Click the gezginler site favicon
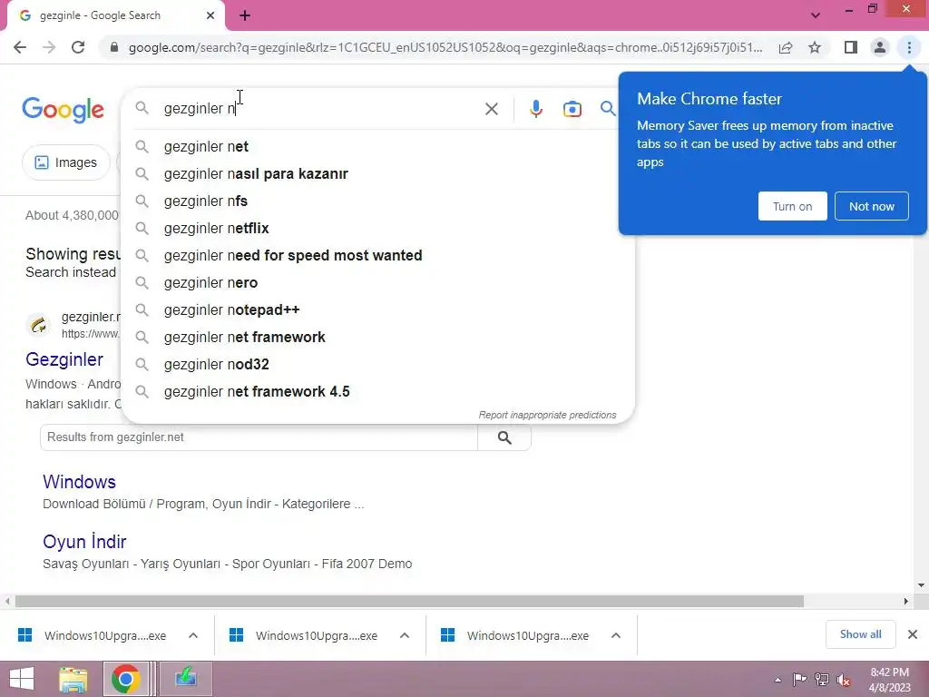Image resolution: width=929 pixels, height=697 pixels. pos(38,325)
